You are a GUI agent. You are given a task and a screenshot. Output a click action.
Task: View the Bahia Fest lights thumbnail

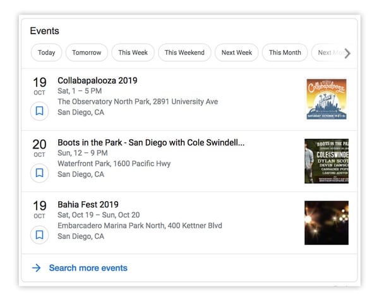pyautogui.click(x=327, y=223)
